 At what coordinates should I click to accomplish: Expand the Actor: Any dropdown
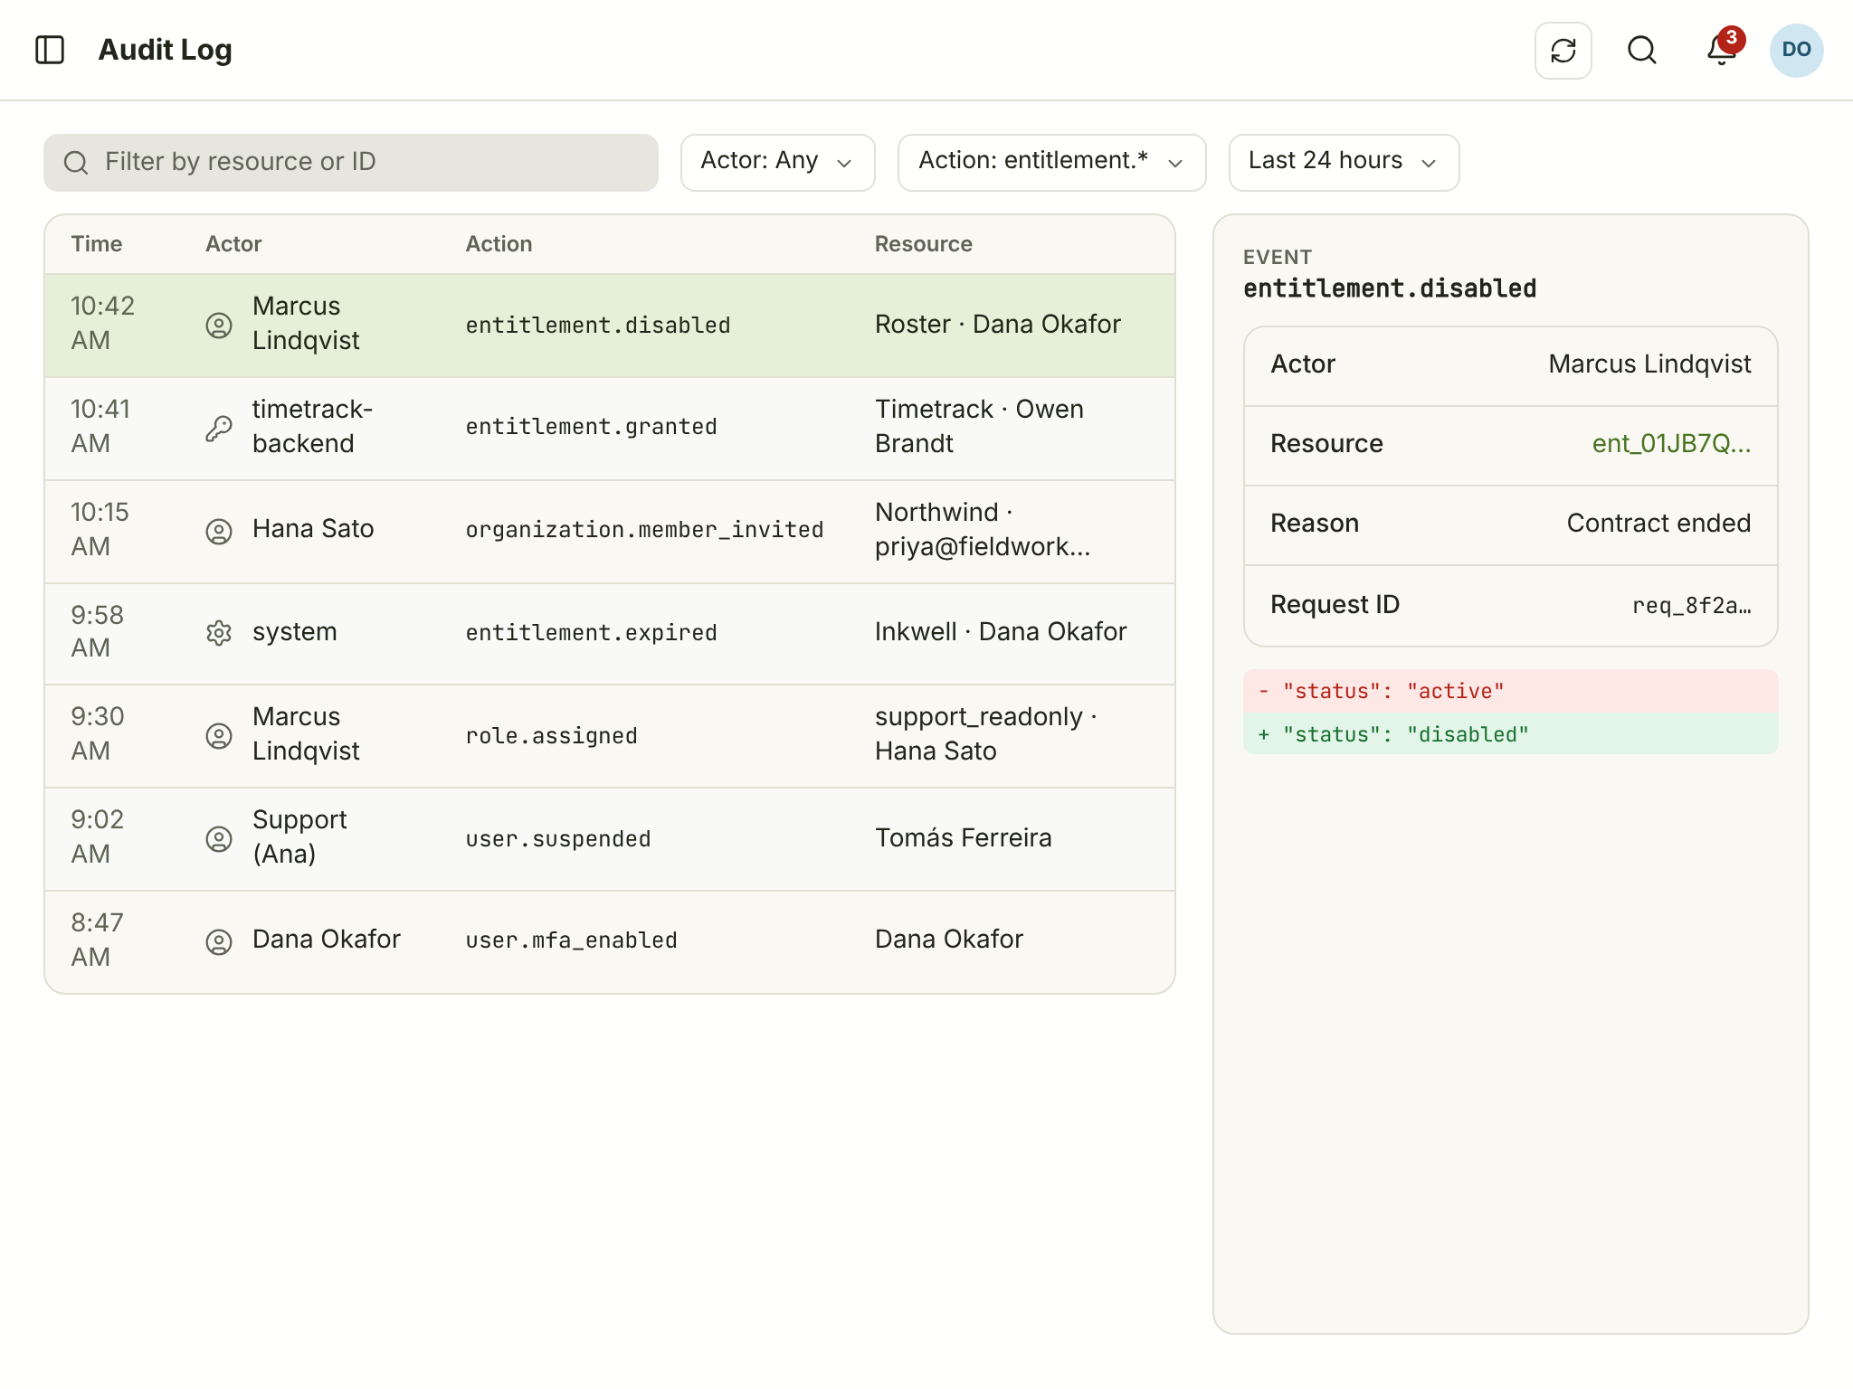[x=777, y=163]
